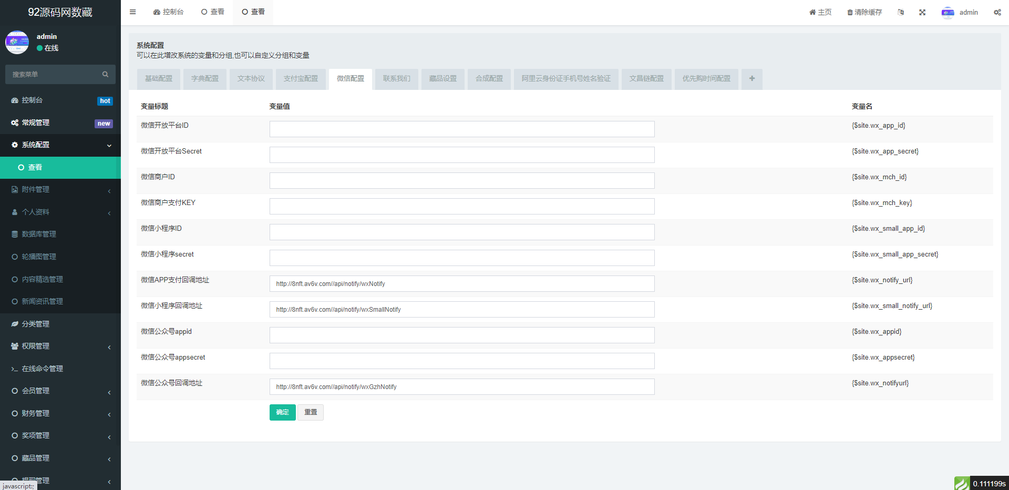
Task: Expand the 财务管理 sidebar menu
Action: (x=60, y=414)
